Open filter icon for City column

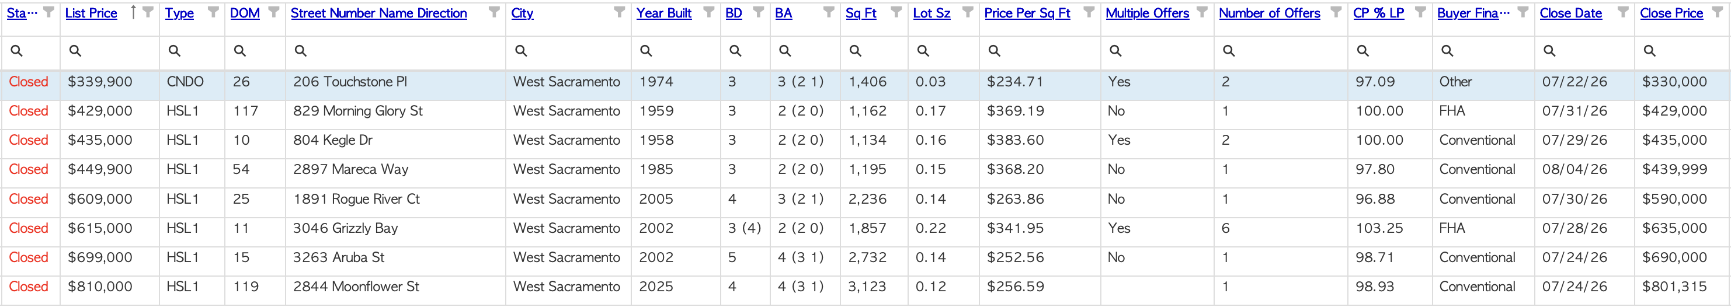620,12
